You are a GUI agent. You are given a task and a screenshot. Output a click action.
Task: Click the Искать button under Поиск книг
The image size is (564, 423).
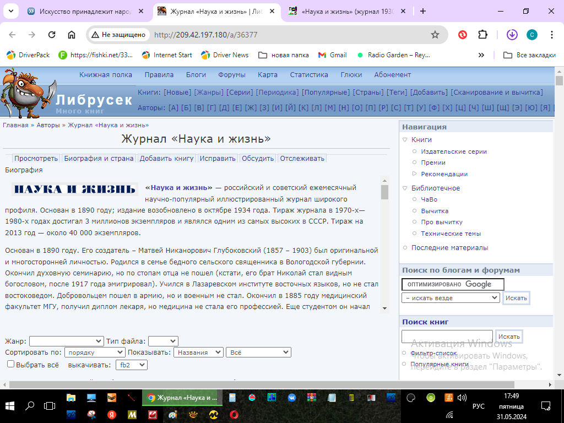pos(509,337)
